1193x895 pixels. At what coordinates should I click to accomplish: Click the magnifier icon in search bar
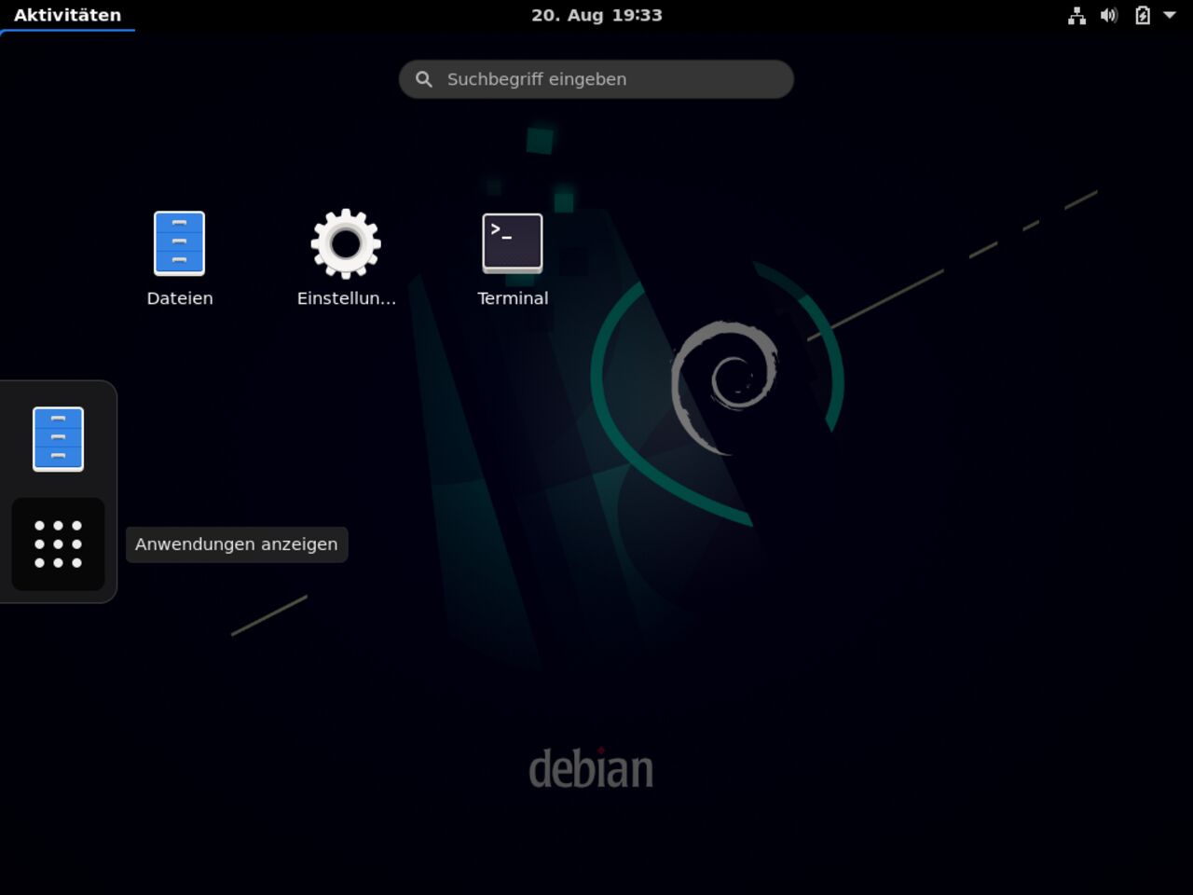424,79
